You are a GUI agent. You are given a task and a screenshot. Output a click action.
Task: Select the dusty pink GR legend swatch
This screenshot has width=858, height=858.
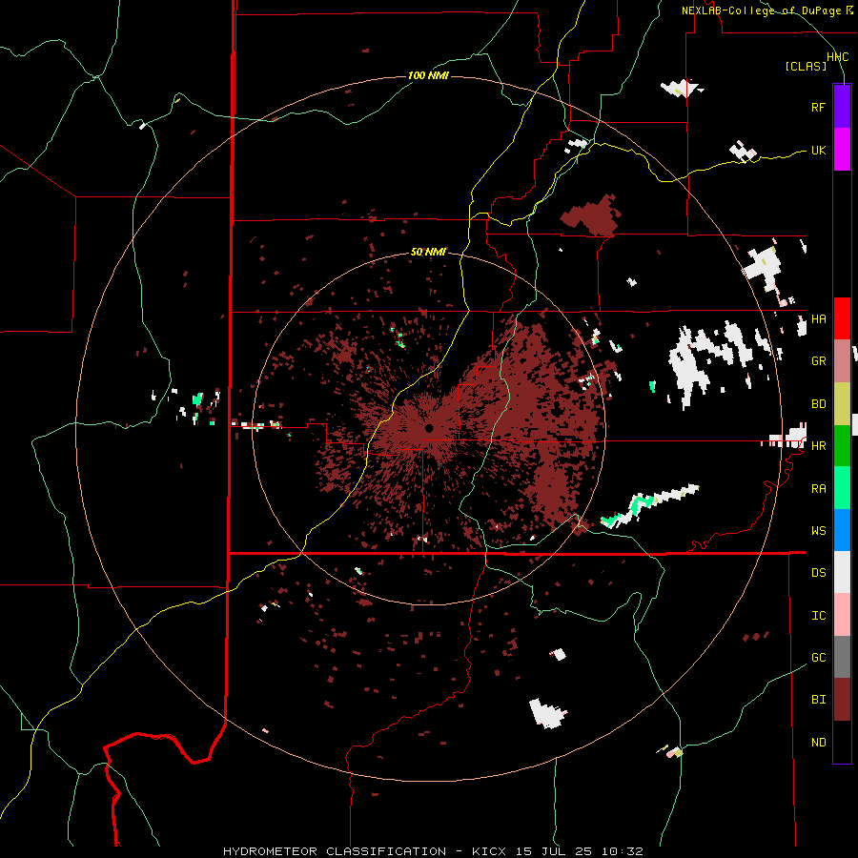[842, 361]
